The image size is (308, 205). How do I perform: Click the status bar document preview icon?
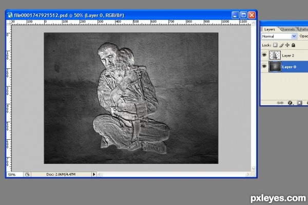(27, 174)
